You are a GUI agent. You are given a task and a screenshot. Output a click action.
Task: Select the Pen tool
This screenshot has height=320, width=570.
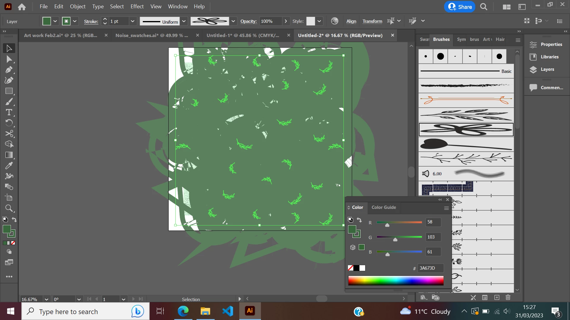click(x=9, y=70)
